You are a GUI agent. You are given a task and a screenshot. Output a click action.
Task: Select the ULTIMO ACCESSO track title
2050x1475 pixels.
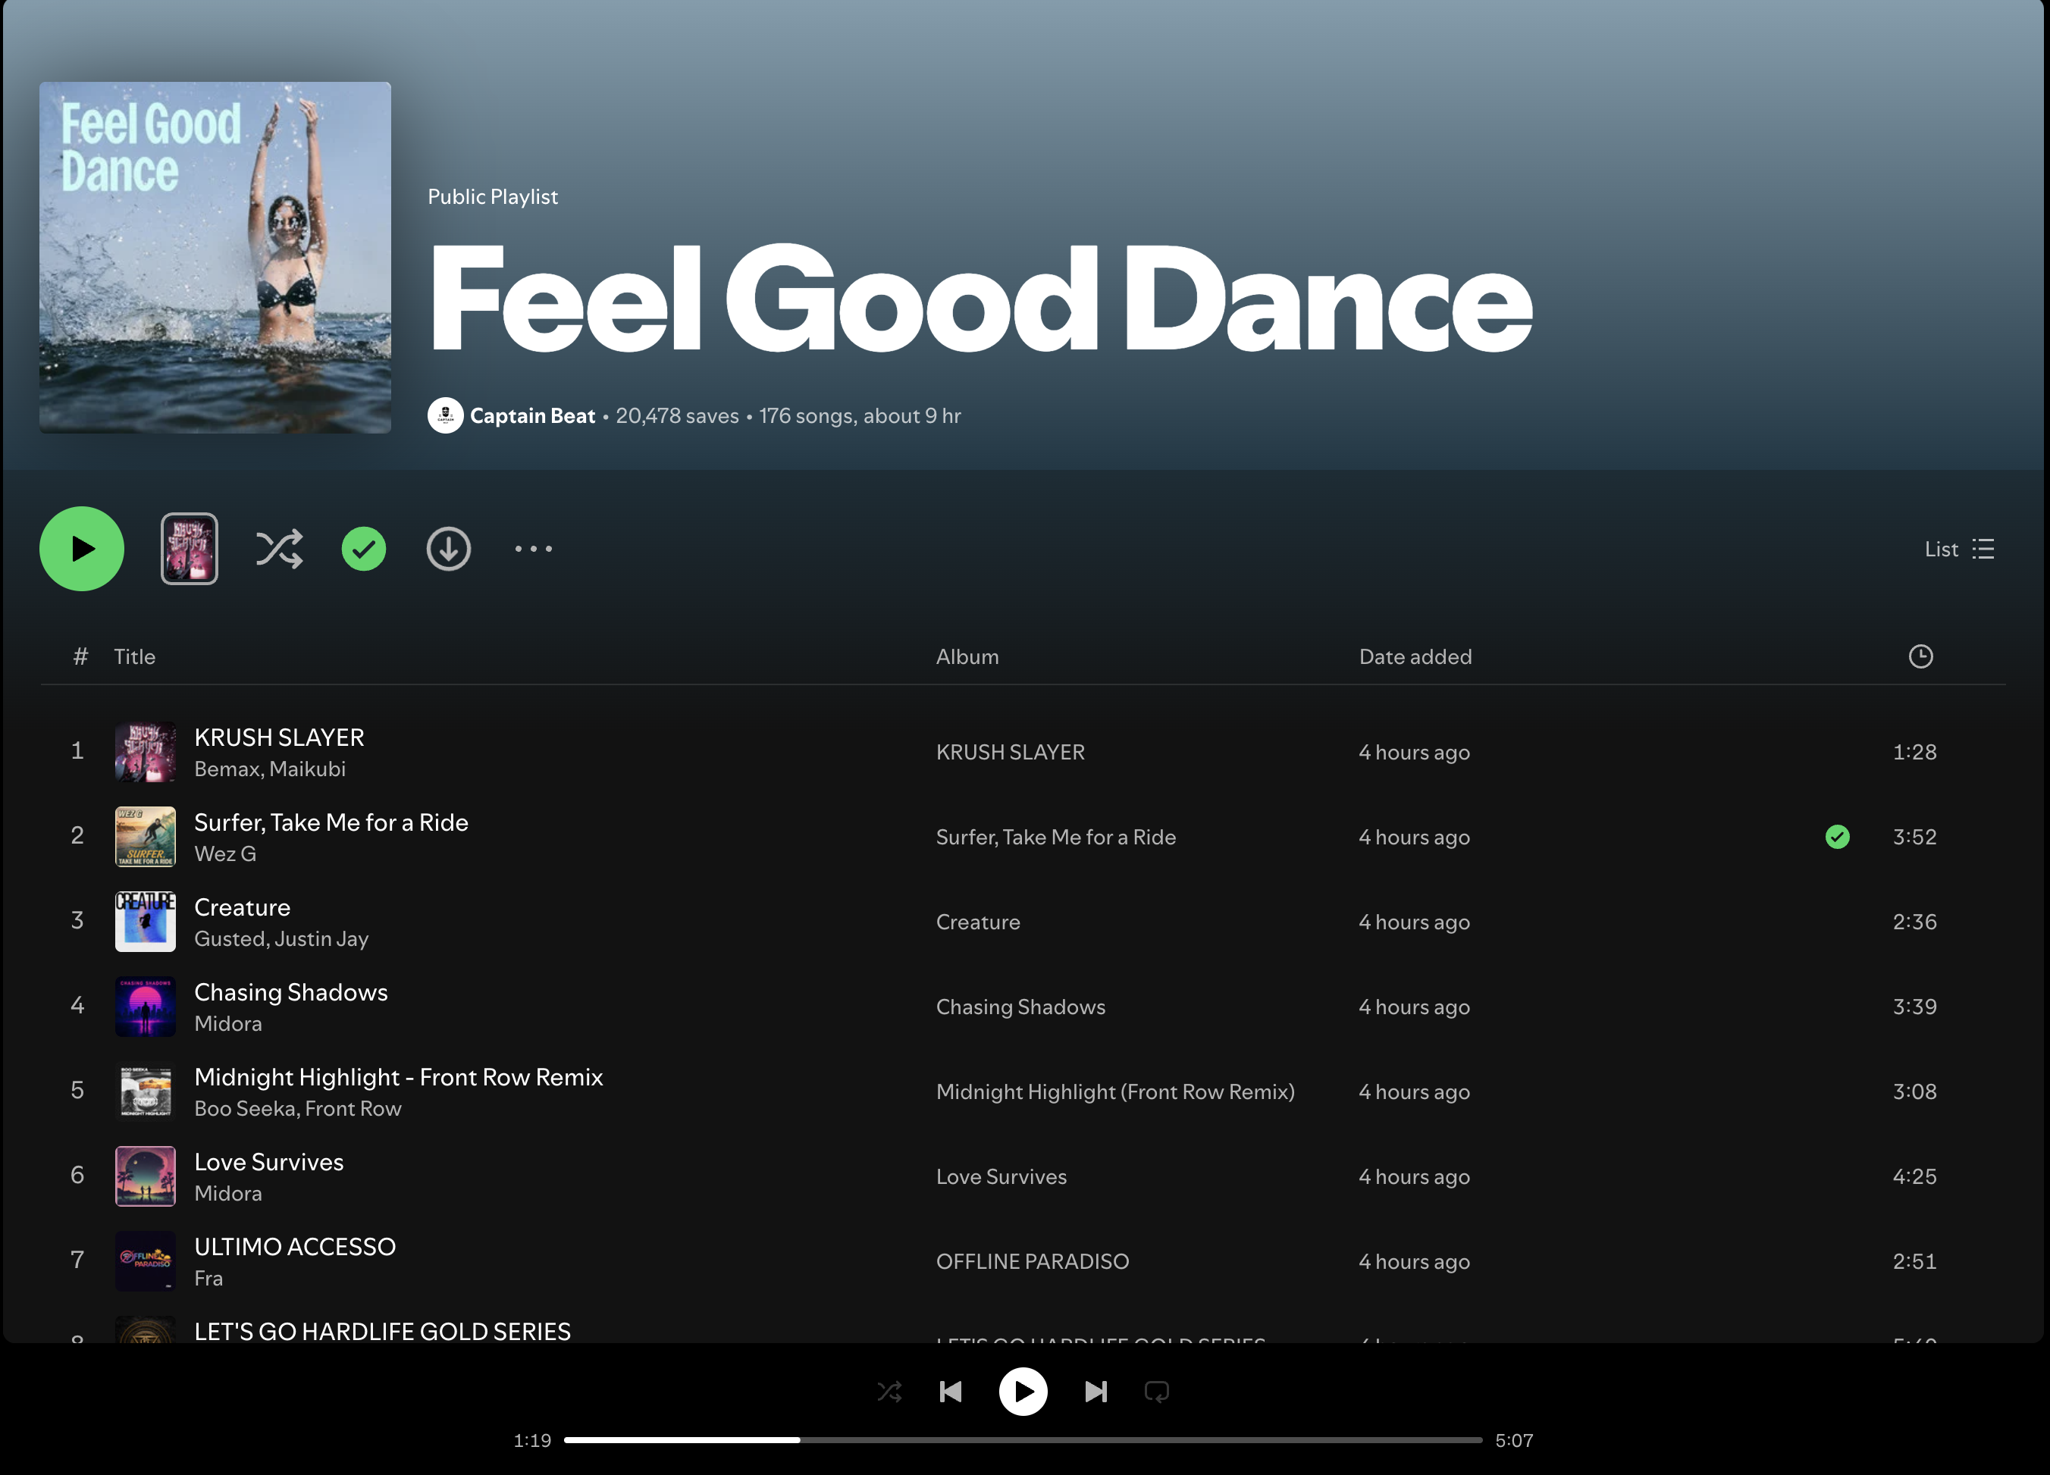[x=295, y=1248]
